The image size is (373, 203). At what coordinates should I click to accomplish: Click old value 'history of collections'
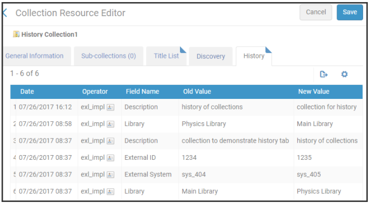(212, 107)
